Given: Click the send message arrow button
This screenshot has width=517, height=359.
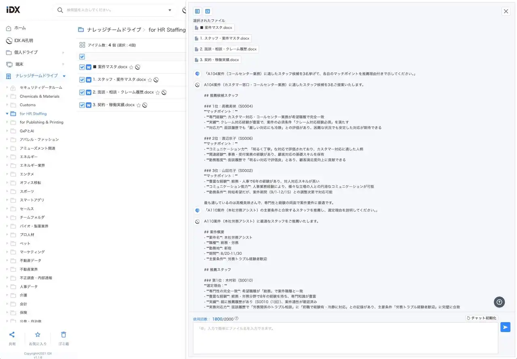Looking at the screenshot, I should coord(505,327).
